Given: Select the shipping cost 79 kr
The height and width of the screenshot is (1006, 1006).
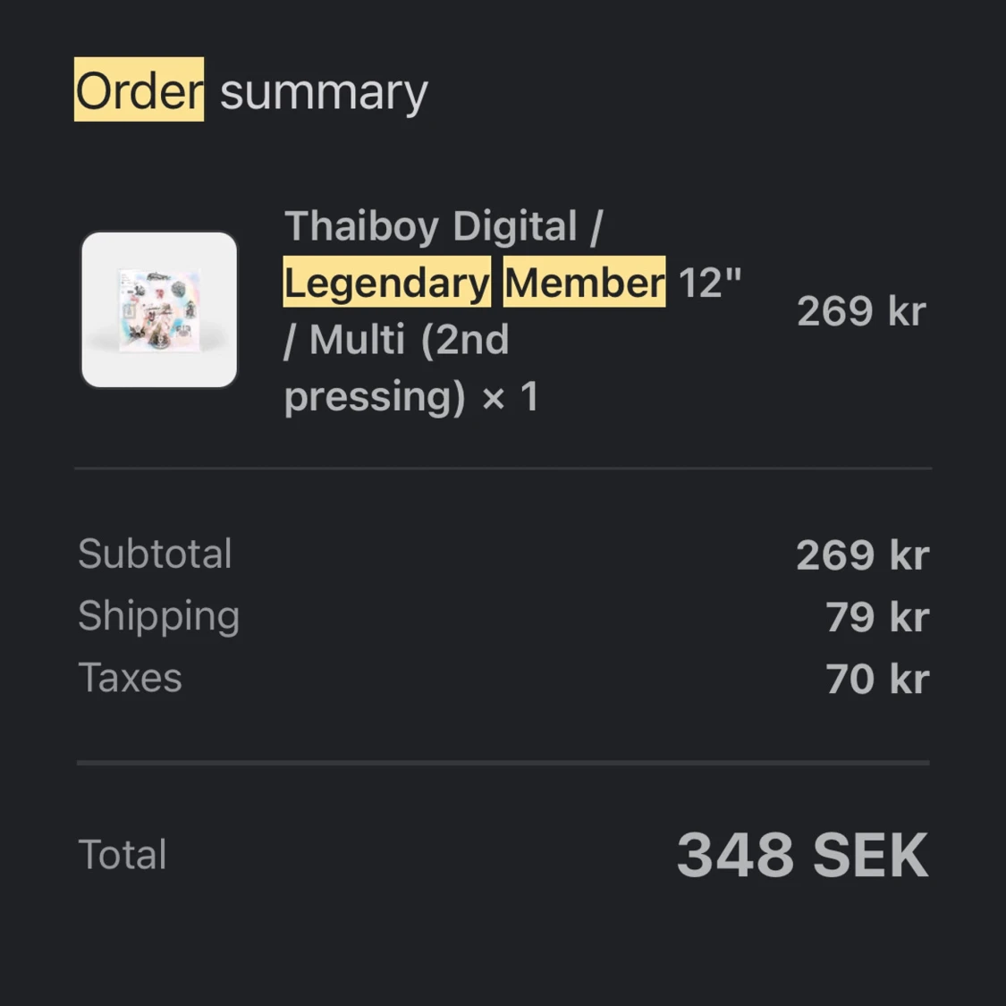Looking at the screenshot, I should [877, 616].
